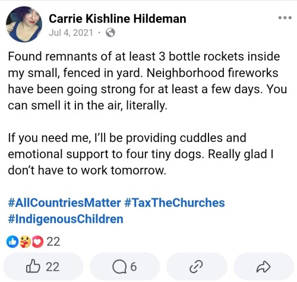Viewport: 297px width, 282px height.
Task: Click the 22 count beside thumbs-up
Action: (x=53, y=267)
